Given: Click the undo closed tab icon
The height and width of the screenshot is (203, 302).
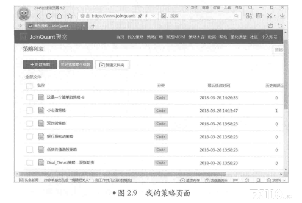Looking at the screenshot, I should tap(280, 25).
